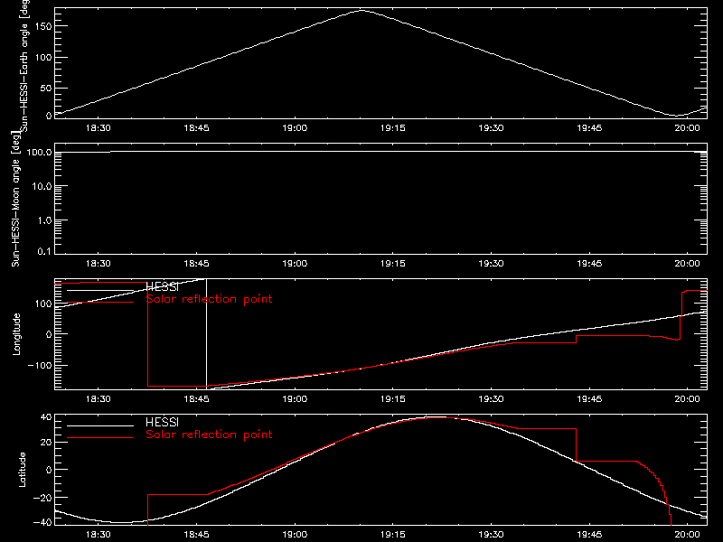This screenshot has width=723, height=542.
Task: Click the 18:45 time label under Longitude plot
Action: pyautogui.click(x=196, y=398)
